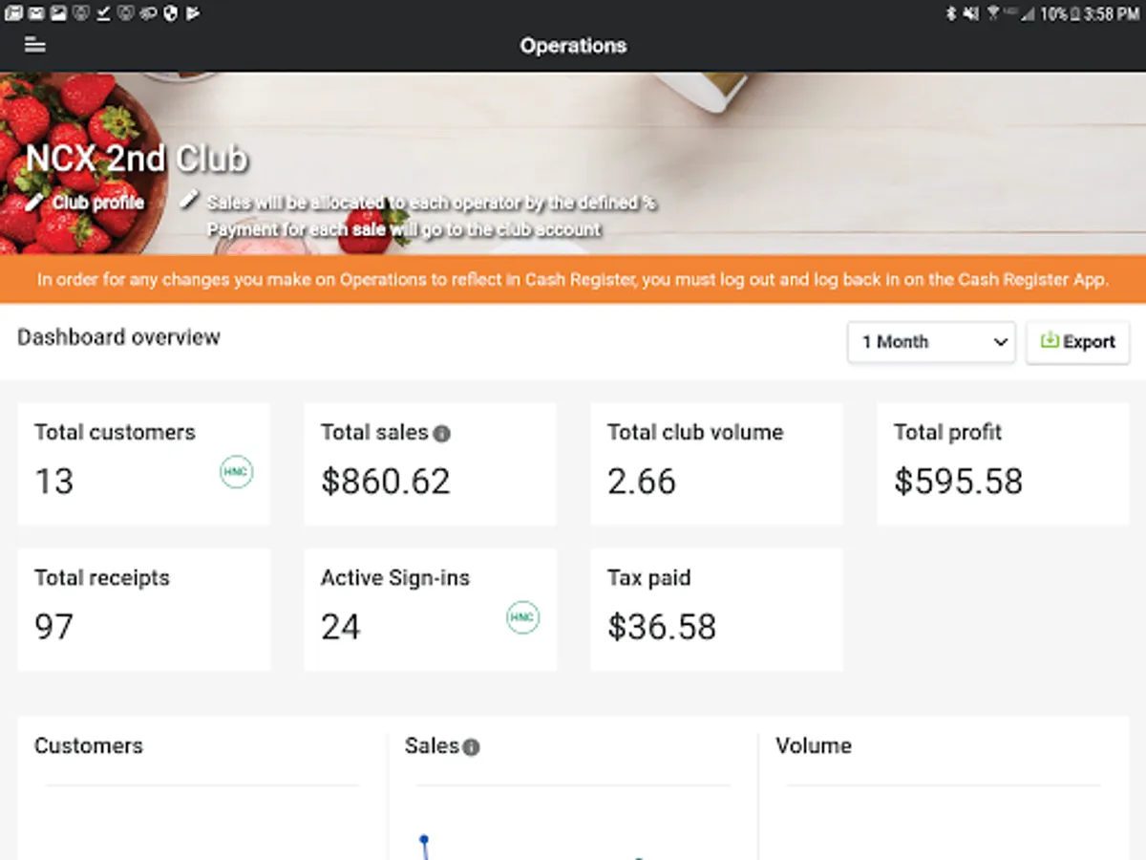Click the Customers chart panel heading
Viewport: 1146px width, 860px height.
[x=89, y=746]
